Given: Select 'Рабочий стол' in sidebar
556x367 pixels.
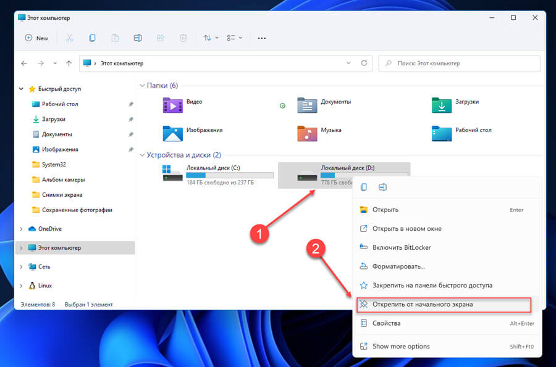Looking at the screenshot, I should click(x=59, y=104).
